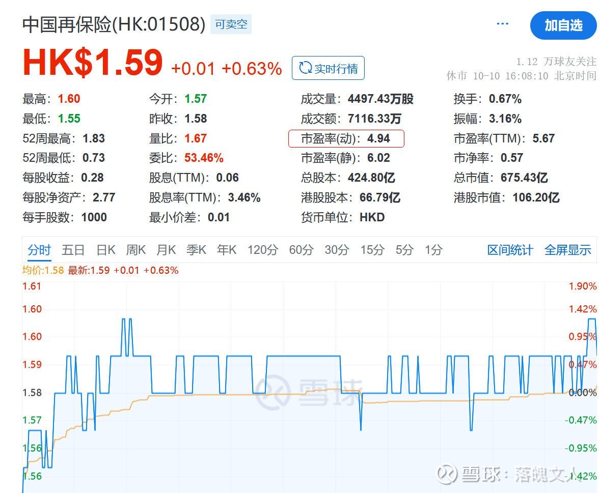Click the 最低 value 1.55

(x=69, y=119)
